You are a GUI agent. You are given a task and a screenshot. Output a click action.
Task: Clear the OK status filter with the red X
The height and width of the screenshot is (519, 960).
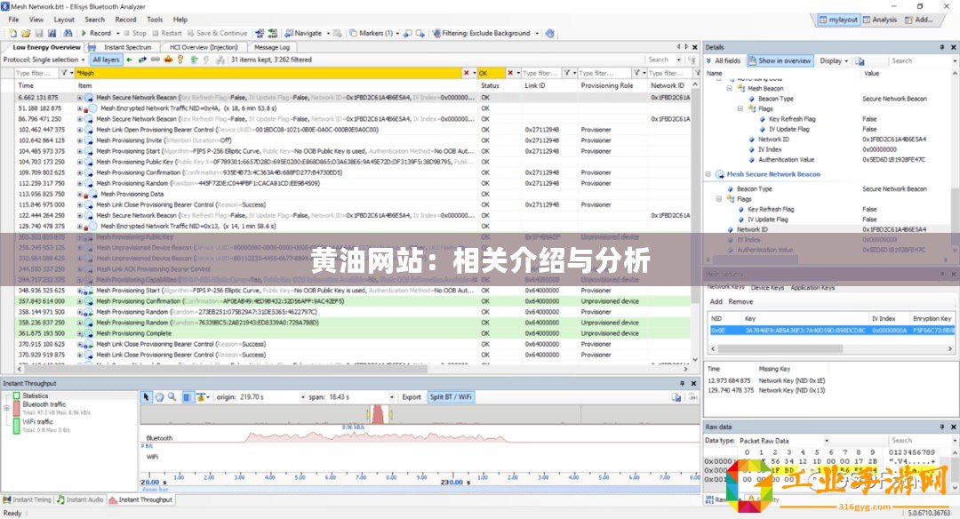point(510,73)
